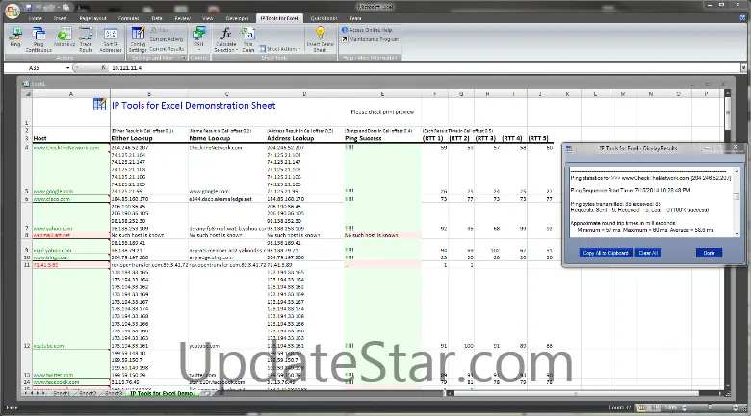
Task: Open the Formulas tab
Action: pyautogui.click(x=128, y=18)
